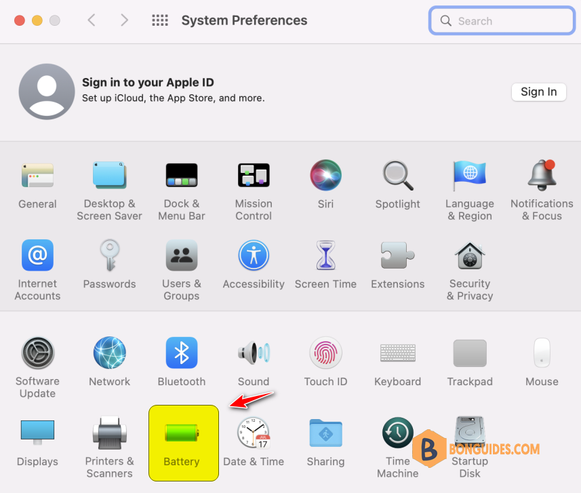
Task: Click 'Sign in to your Apple ID' text
Action: click(x=148, y=82)
